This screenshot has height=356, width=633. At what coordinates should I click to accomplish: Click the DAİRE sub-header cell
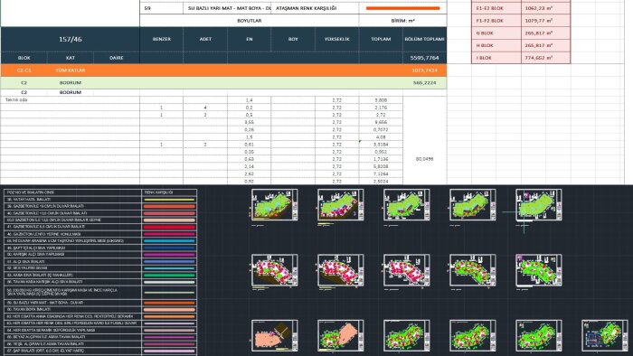(117, 58)
